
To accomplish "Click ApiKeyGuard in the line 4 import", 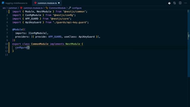I will point(33,23).
